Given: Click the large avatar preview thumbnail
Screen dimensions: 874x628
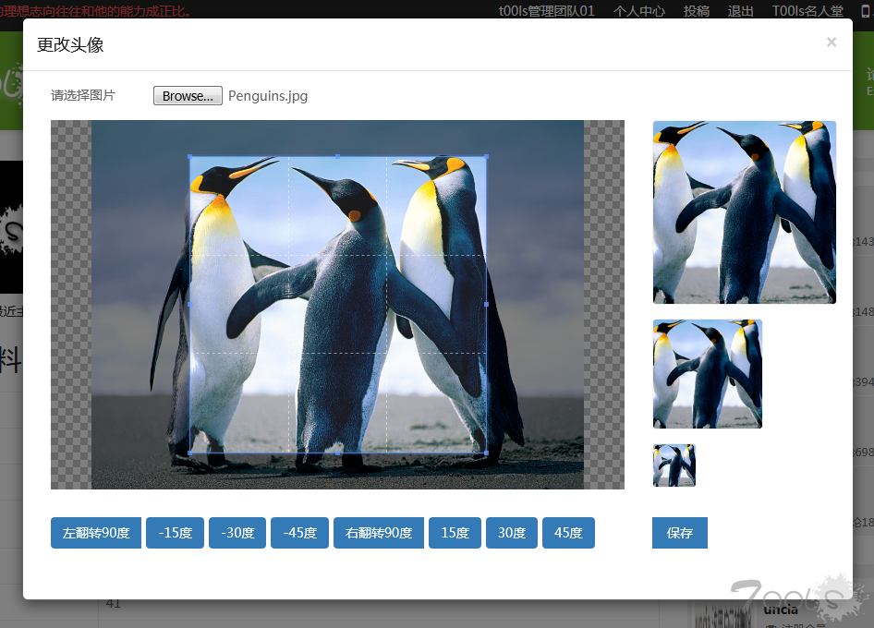Looking at the screenshot, I should click(x=745, y=212).
